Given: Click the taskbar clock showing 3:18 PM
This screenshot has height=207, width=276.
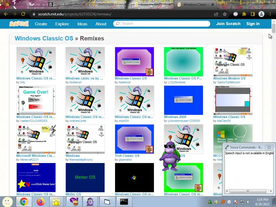Looking at the screenshot, I should click(x=262, y=202).
